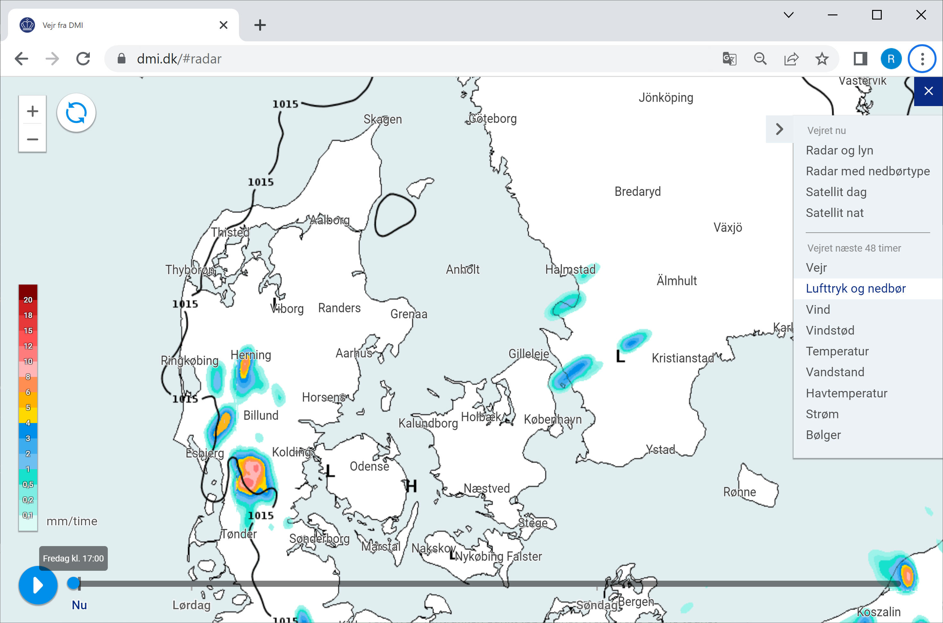Screen dimensions: 943x623
Task: Click the Växjö label on map
Action: pos(727,227)
